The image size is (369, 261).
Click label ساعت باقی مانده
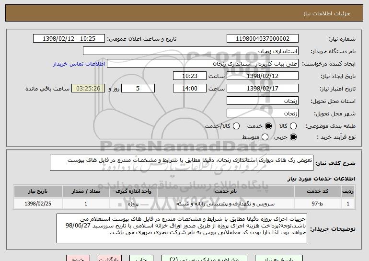(47, 89)
